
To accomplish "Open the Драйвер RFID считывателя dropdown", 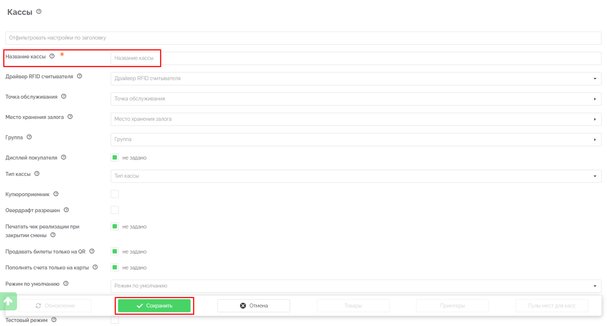I will click(x=356, y=79).
